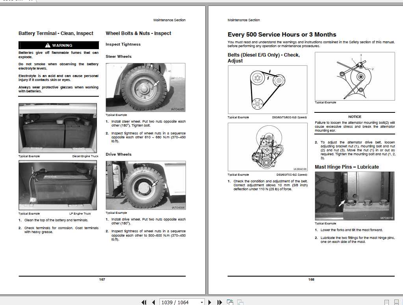Go to first page of the document
This screenshot has height=305, width=403.
click(144, 302)
